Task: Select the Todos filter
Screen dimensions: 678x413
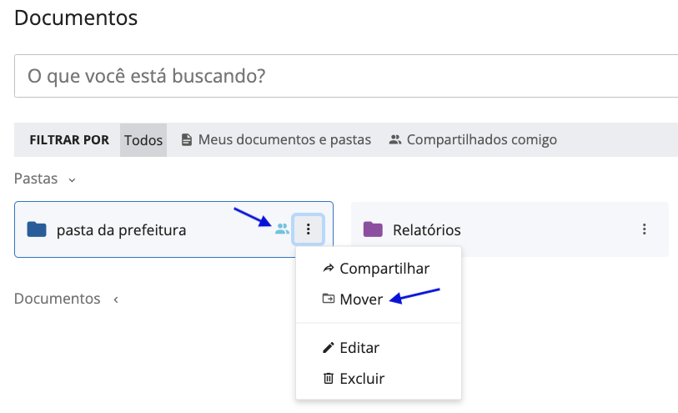Action: tap(143, 140)
